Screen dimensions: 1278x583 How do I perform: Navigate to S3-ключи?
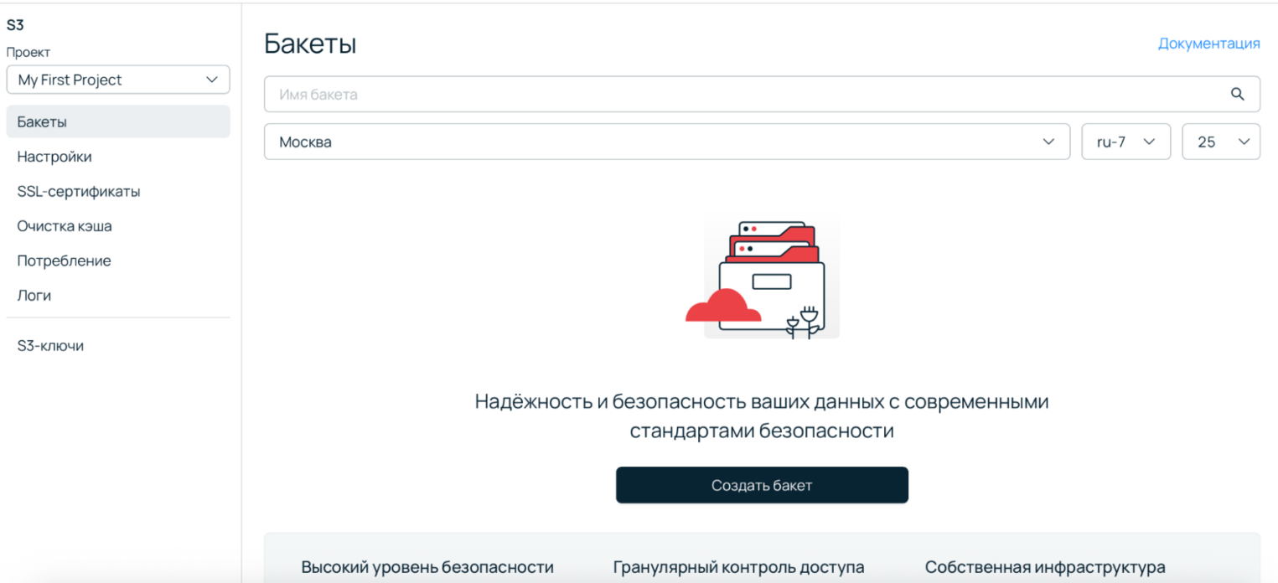50,345
